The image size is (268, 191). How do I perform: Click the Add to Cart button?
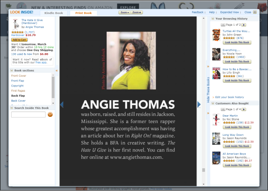(x=19, y=39)
